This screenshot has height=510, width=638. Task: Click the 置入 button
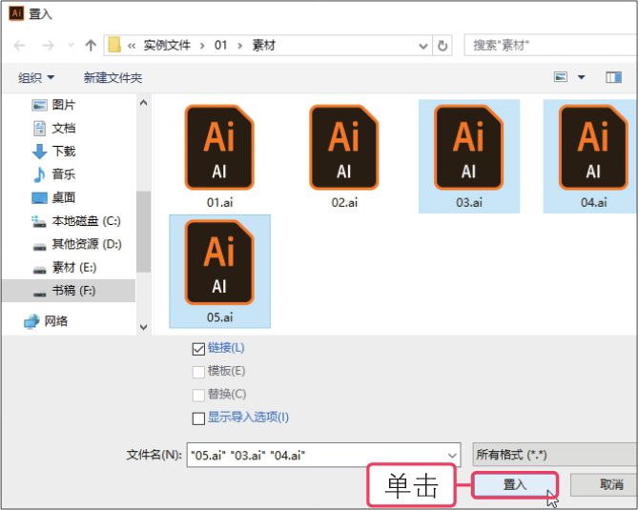pyautogui.click(x=514, y=484)
